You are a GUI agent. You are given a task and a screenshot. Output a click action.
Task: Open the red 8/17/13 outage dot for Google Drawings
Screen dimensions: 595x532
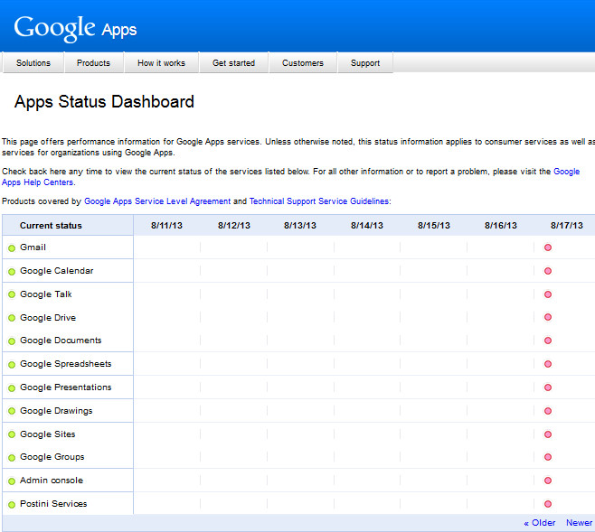548,411
